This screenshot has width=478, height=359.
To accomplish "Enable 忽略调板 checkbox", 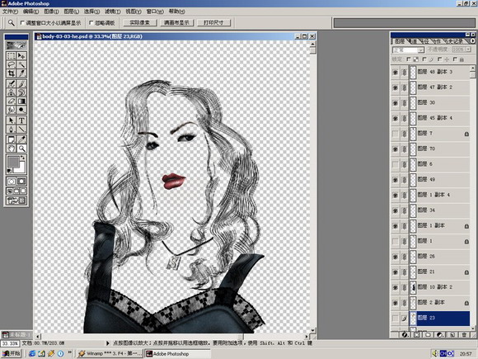I will [91, 23].
